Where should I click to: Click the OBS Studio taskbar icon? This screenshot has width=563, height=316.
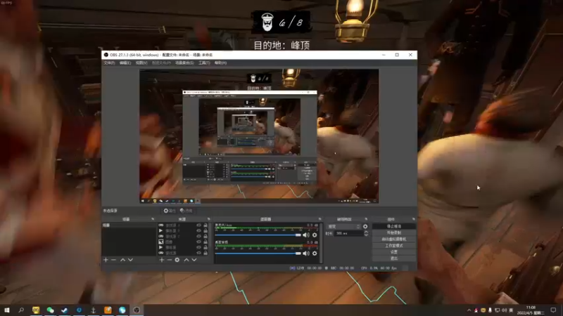tap(137, 310)
